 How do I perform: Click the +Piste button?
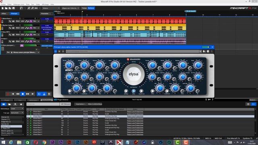tap(4, 14)
